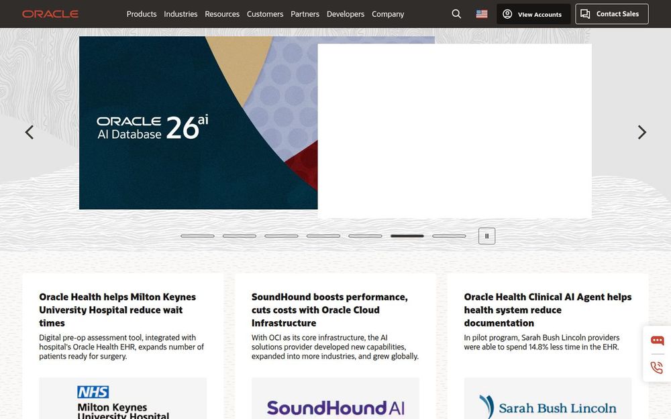
Task: Jump to seventh carousel slide indicator
Action: pyautogui.click(x=449, y=236)
